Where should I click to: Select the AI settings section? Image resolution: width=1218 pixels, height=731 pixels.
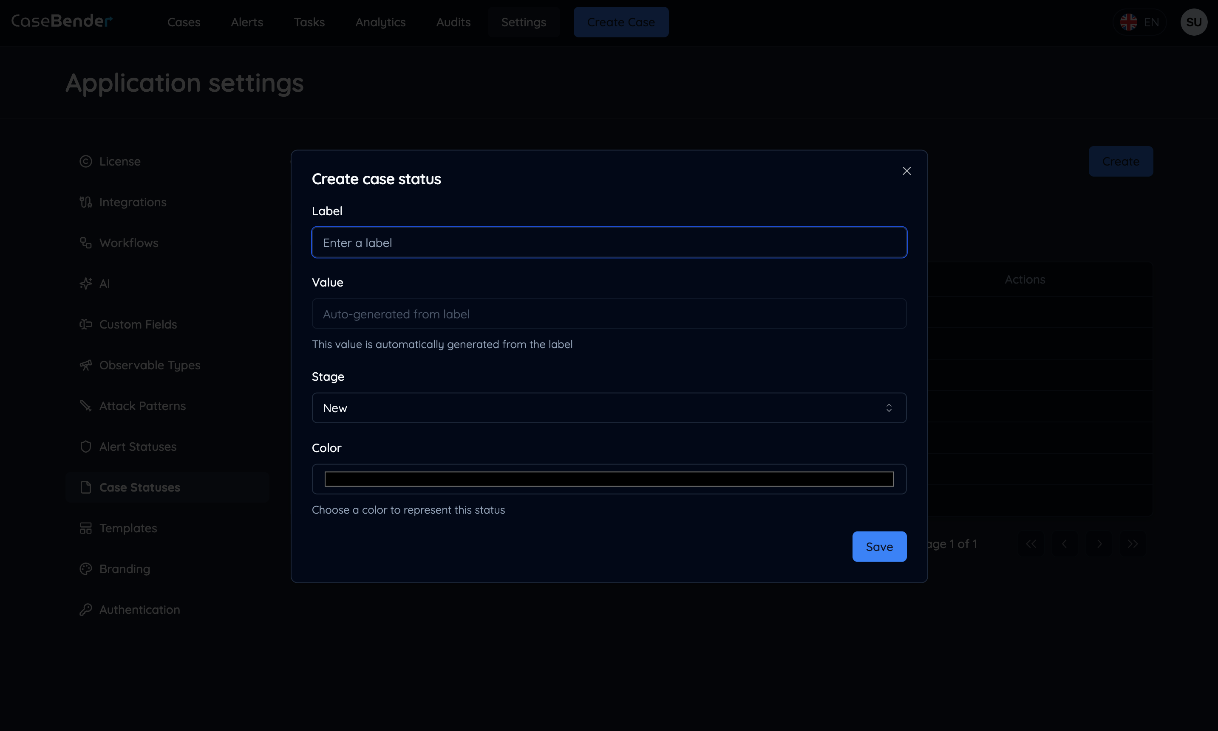[105, 283]
